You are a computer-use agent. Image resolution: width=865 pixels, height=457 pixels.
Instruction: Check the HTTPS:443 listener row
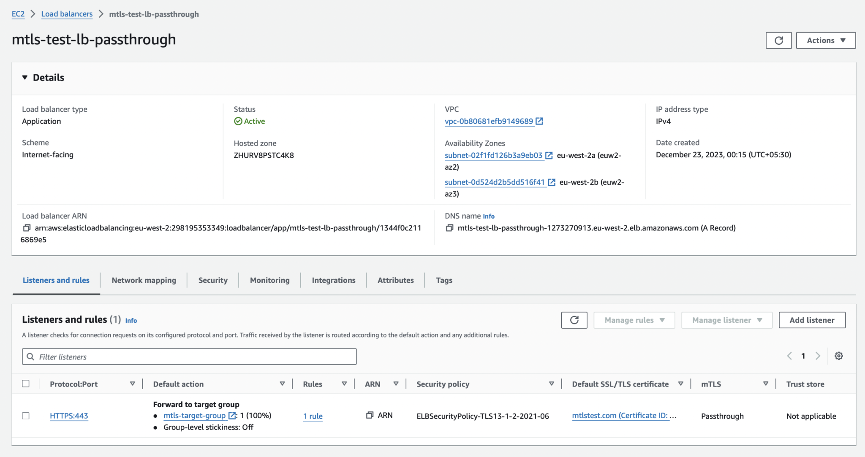[25, 416]
